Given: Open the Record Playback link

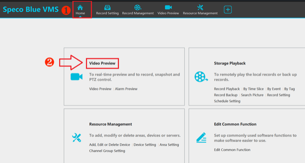Looking at the screenshot, I should coord(227,89).
